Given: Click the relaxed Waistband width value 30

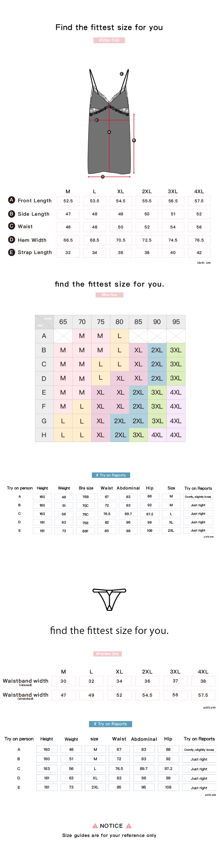Looking at the screenshot, I should [x=63, y=681].
